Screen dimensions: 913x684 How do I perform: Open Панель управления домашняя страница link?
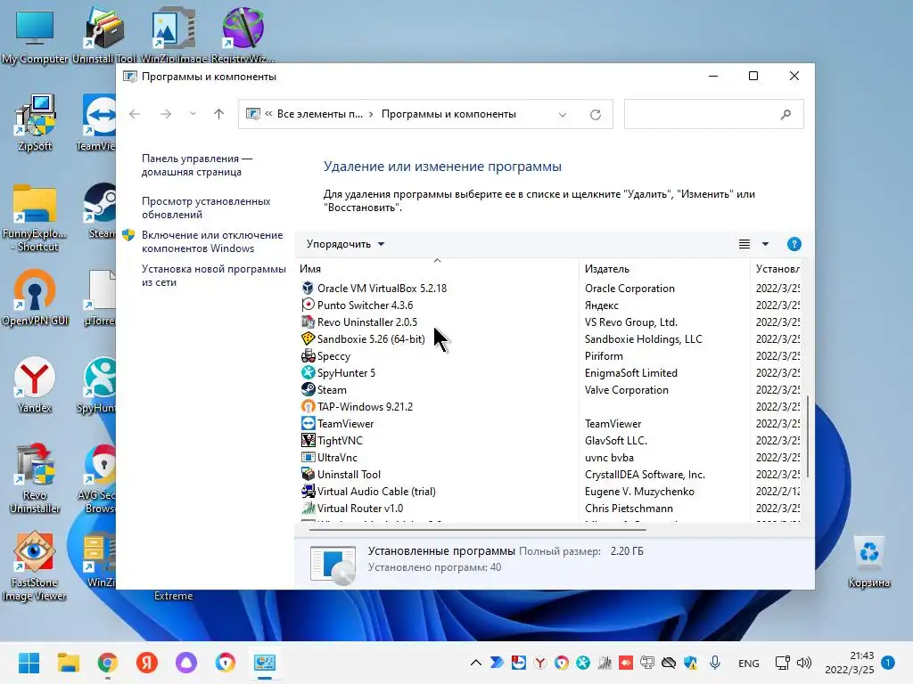(x=197, y=165)
